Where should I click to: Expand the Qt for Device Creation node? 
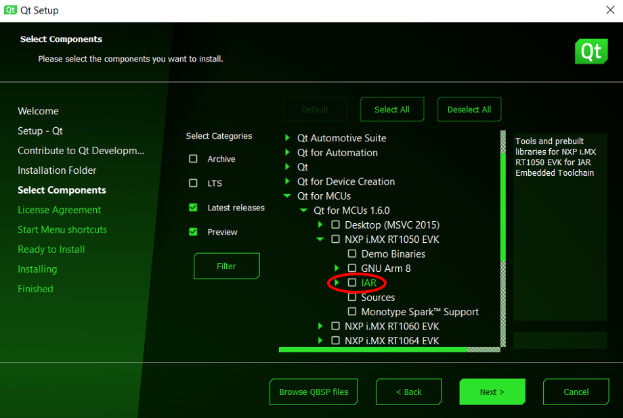click(287, 181)
